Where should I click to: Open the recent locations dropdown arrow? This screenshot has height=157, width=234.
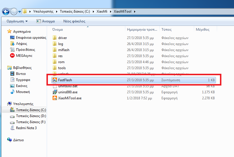point(19,12)
